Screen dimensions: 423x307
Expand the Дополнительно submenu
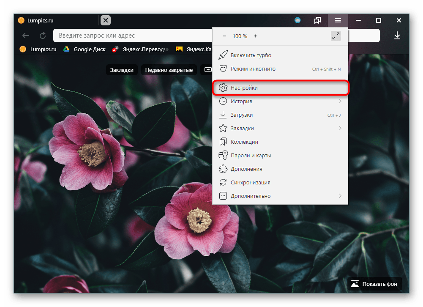click(x=340, y=196)
